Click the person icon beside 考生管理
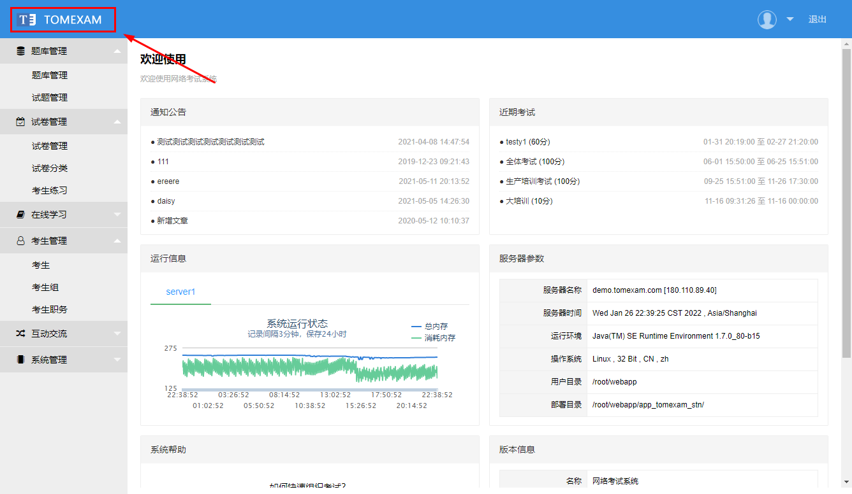The width and height of the screenshot is (852, 494). 20,241
